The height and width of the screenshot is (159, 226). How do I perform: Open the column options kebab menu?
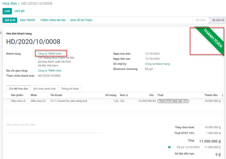click(222, 95)
